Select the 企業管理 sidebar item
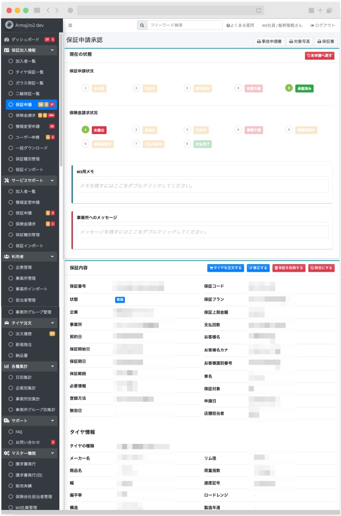The height and width of the screenshot is (516, 341). click(23, 267)
